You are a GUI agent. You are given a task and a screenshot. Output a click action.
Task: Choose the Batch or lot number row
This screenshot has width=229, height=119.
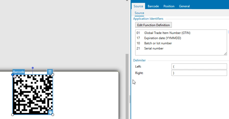click(x=158, y=43)
